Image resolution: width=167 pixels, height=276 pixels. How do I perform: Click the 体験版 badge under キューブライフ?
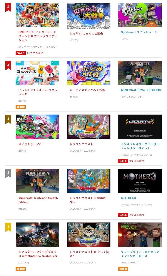tap(123, 269)
